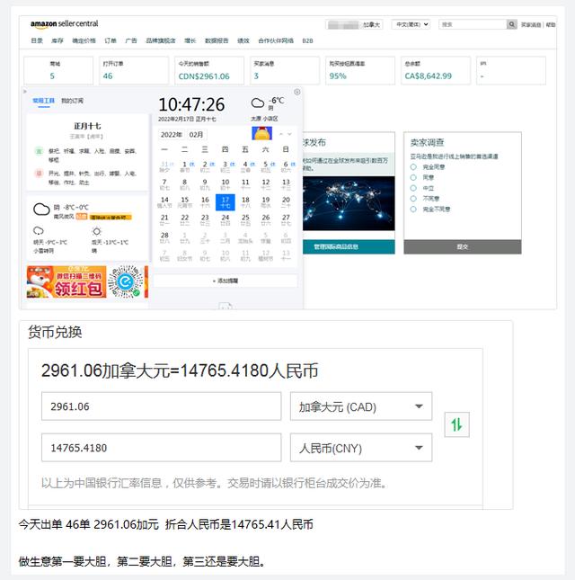Open the 库存 menu
The image size is (575, 580).
coord(57,40)
